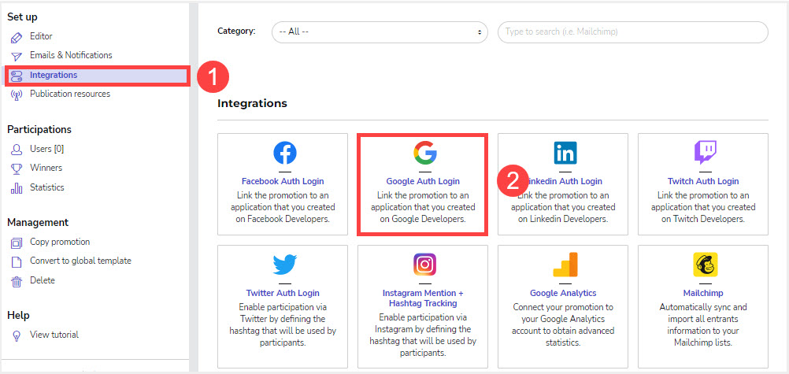Click the Twitch Developers description text
This screenshot has height=374, width=789.
703,207
